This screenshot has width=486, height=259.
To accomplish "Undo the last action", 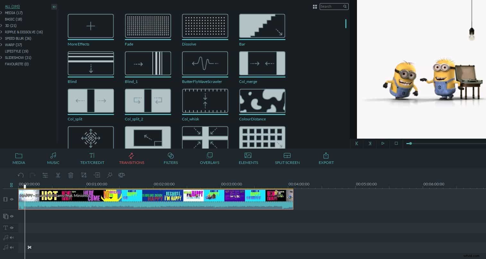I will [x=21, y=175].
